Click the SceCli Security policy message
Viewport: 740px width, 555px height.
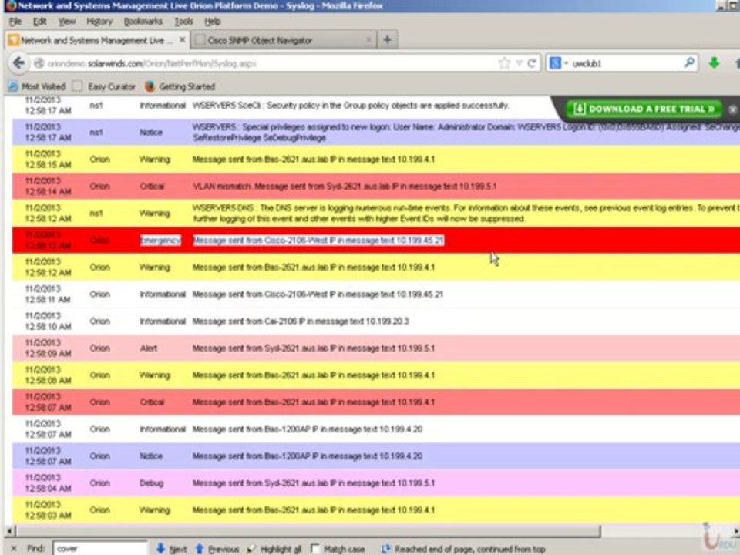click(351, 106)
